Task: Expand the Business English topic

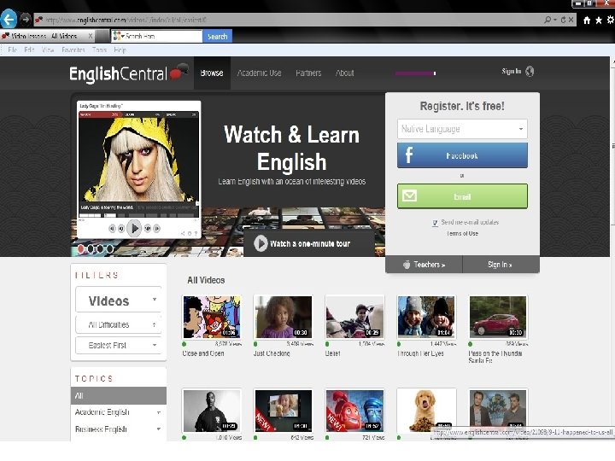Action: click(x=159, y=429)
